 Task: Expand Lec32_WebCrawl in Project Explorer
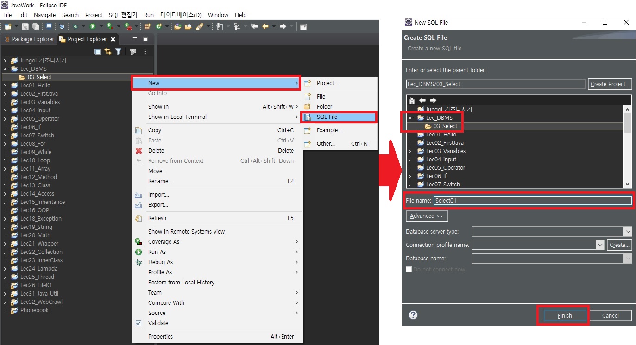click(5, 302)
